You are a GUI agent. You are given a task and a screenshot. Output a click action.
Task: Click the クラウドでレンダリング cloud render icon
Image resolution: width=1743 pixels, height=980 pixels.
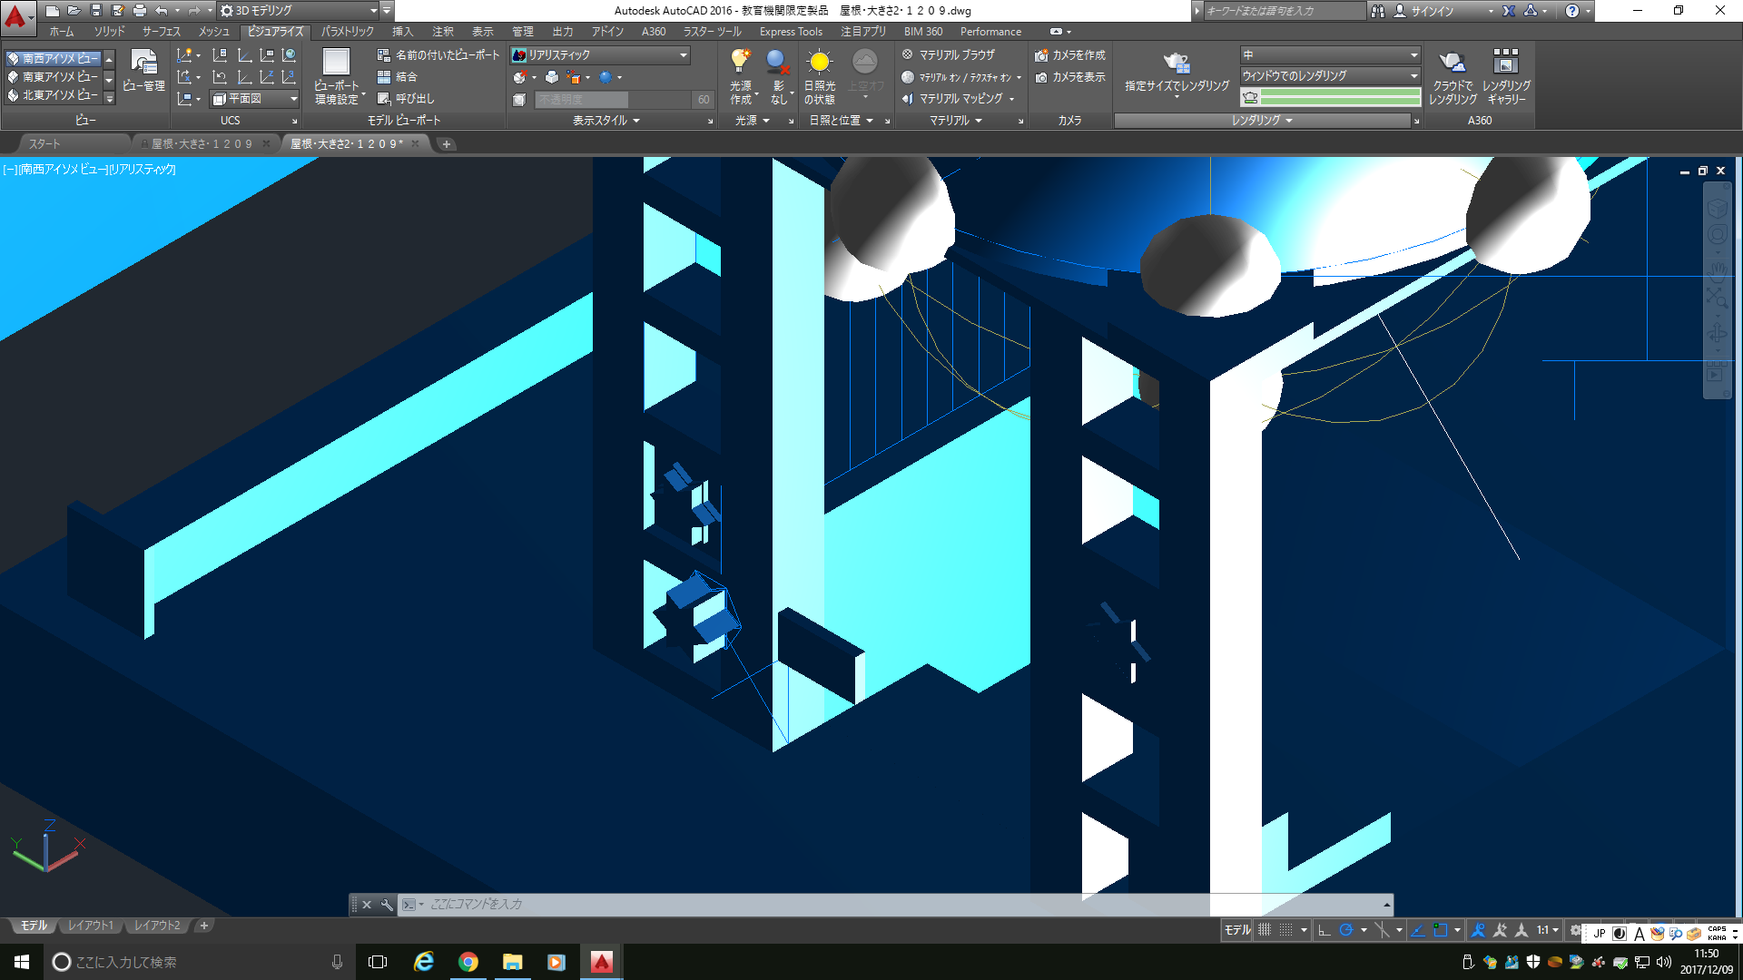tap(1452, 63)
